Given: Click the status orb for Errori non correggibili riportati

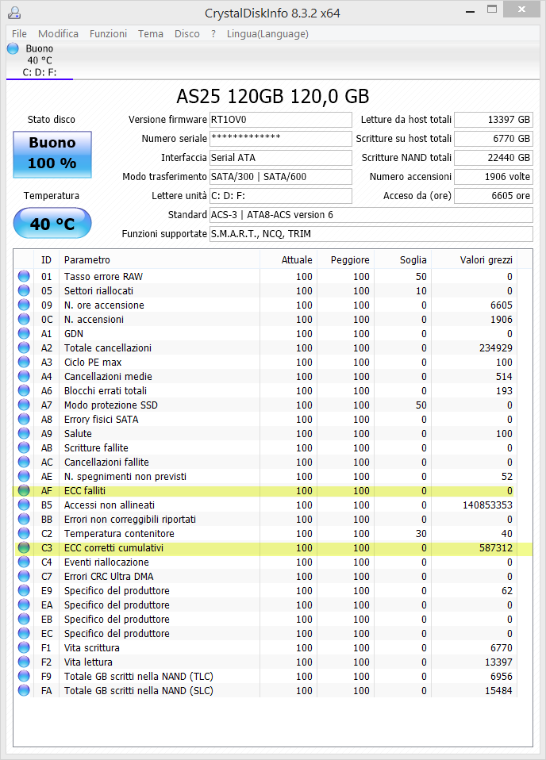Looking at the screenshot, I should [24, 519].
